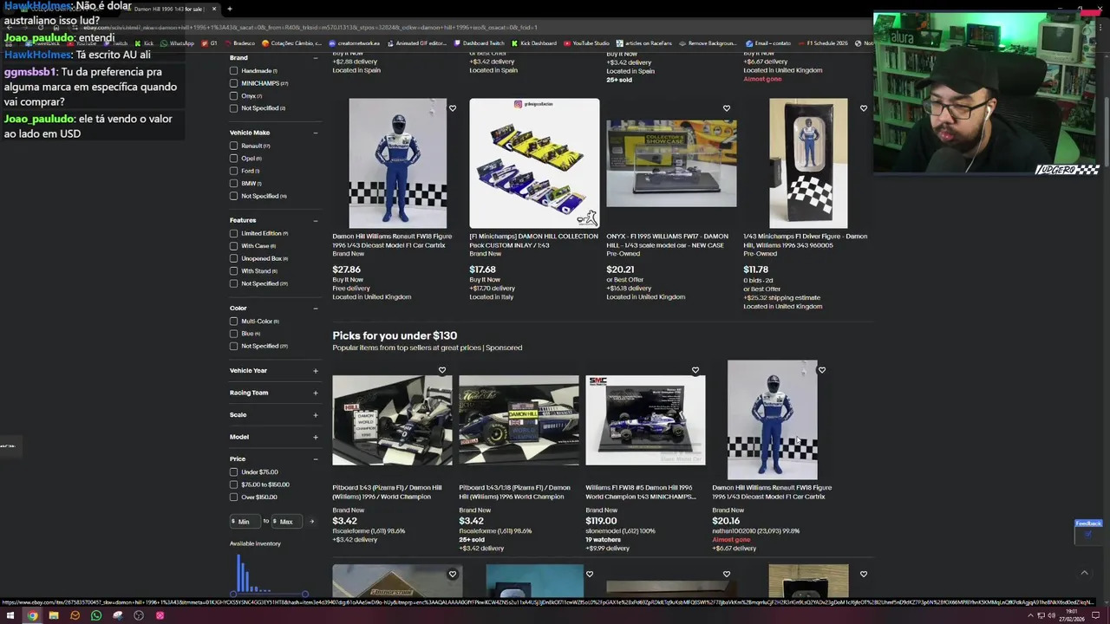This screenshot has height=624, width=1110.
Task: Open new browser tab plus button
Action: tap(229, 9)
